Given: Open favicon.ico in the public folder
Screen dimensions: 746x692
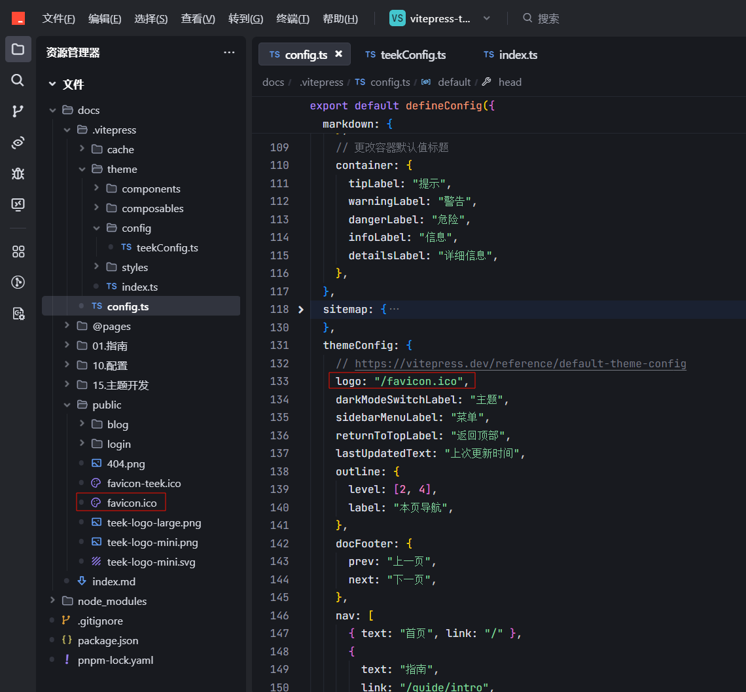Looking at the screenshot, I should click(132, 503).
